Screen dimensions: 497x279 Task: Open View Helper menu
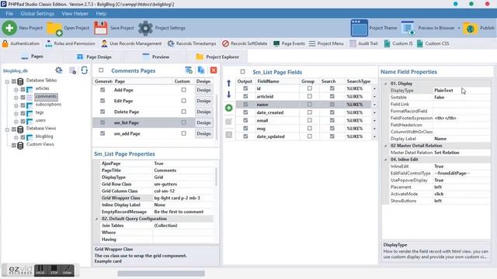(x=75, y=14)
